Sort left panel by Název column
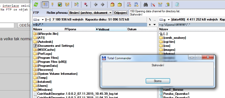This screenshot has width=225, height=98. (48, 29)
